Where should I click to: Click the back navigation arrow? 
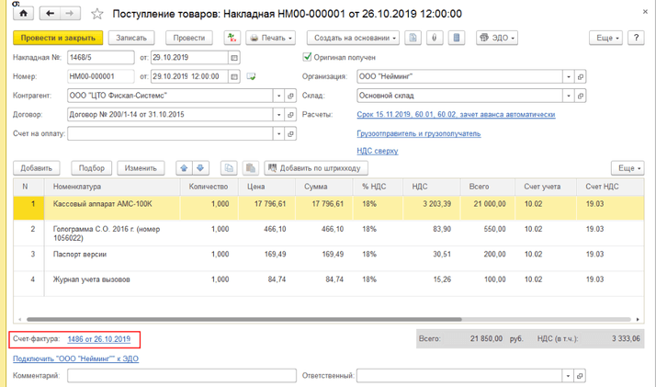(50, 14)
